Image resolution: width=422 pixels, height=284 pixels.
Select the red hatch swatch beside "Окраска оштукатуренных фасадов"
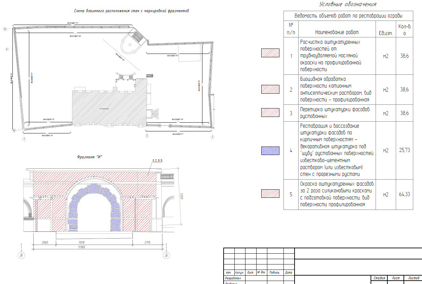click(270, 193)
